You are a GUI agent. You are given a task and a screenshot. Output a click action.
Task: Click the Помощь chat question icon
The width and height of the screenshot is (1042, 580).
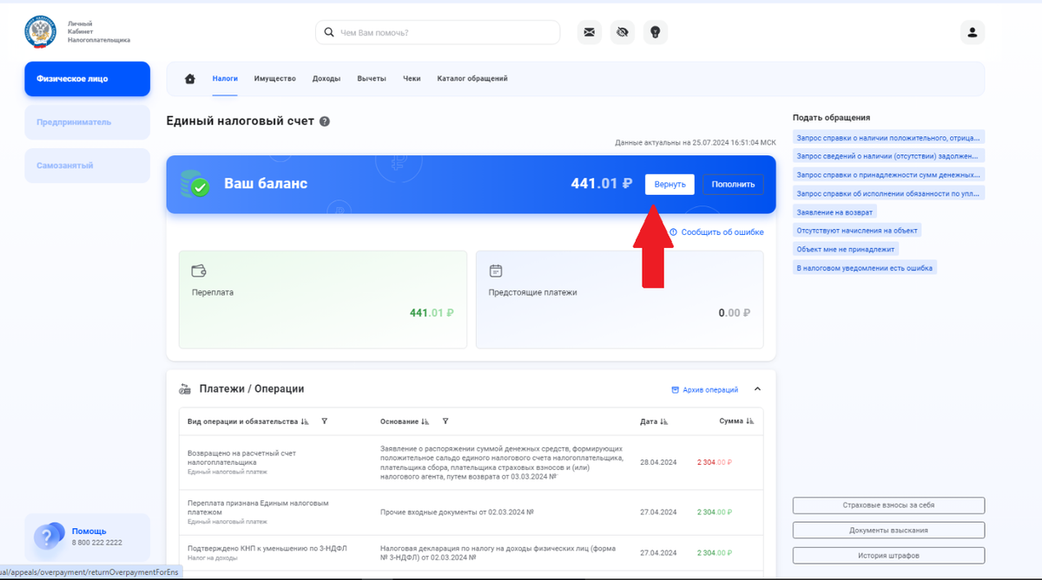click(x=48, y=537)
